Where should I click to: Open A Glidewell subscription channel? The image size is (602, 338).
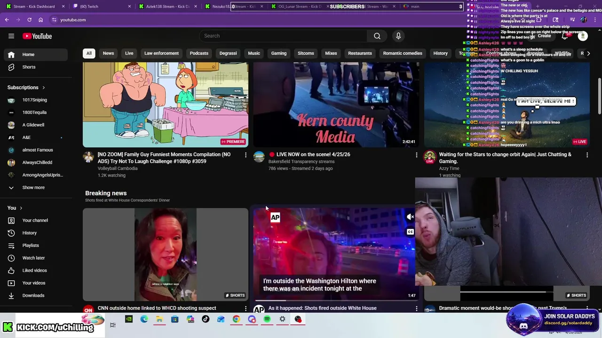pos(35,125)
